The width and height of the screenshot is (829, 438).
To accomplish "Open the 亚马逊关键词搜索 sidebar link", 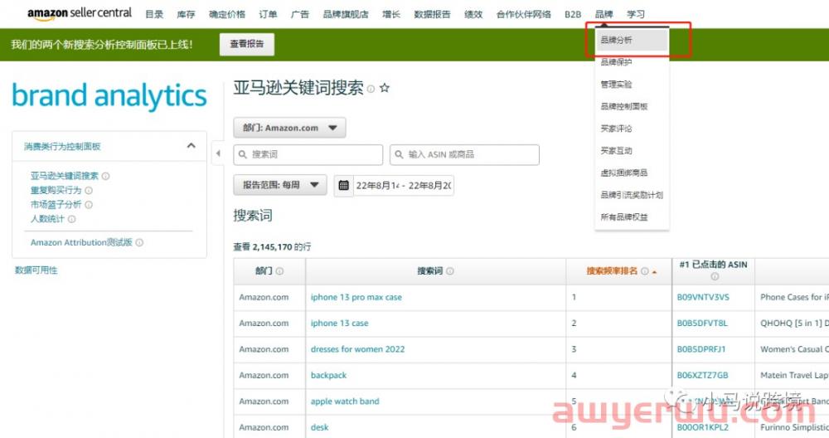I will [64, 176].
